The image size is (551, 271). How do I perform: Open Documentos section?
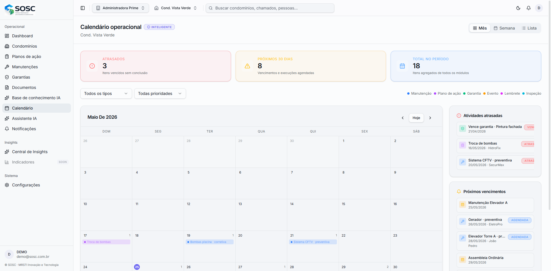click(x=36, y=87)
